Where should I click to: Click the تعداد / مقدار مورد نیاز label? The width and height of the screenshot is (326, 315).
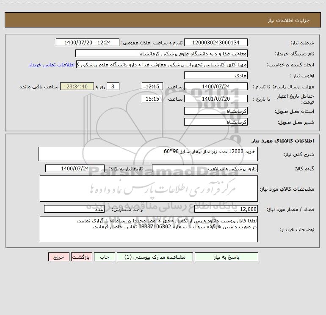290,209
